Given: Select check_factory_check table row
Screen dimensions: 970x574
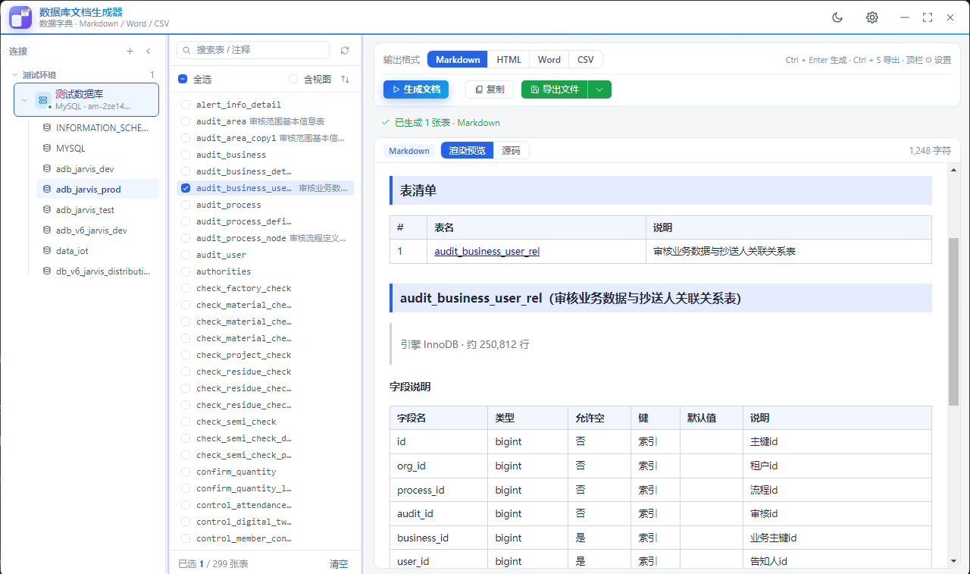Looking at the screenshot, I should (x=265, y=288).
